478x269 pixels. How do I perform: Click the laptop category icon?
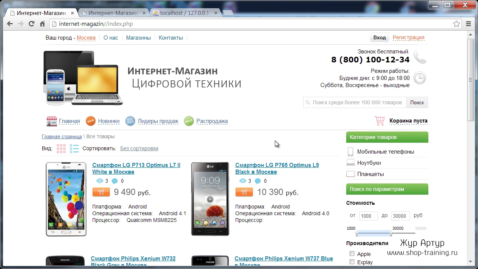click(x=350, y=163)
